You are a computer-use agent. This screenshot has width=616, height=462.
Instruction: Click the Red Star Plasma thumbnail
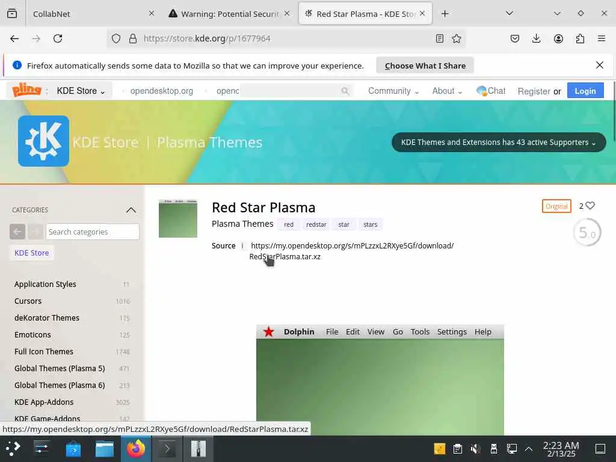[x=178, y=218]
